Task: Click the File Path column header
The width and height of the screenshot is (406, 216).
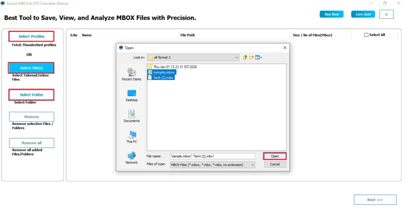Action: (188, 35)
